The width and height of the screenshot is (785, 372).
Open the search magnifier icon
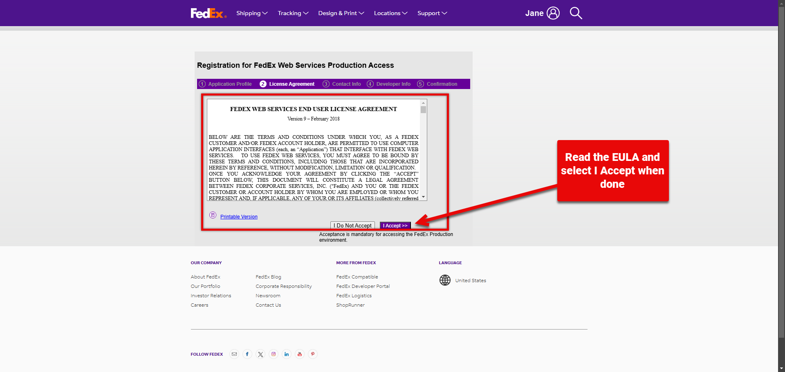(x=576, y=13)
